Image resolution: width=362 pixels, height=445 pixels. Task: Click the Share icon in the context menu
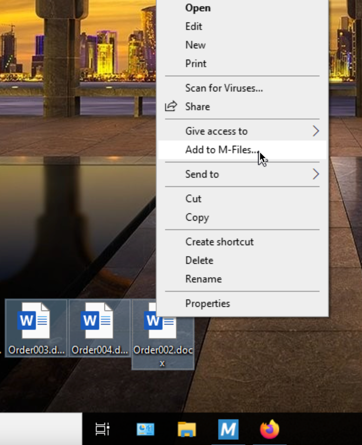click(x=171, y=106)
